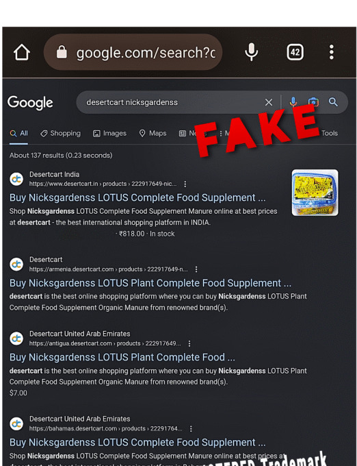
Task: Open the Tools option
Action: (330, 133)
